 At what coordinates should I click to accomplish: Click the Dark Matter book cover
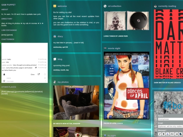click(x=168, y=44)
